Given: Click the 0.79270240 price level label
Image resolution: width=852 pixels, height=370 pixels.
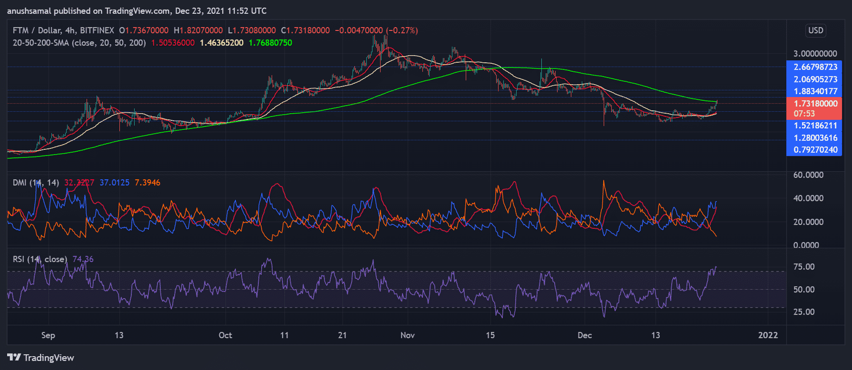Looking at the screenshot, I should 815,150.
